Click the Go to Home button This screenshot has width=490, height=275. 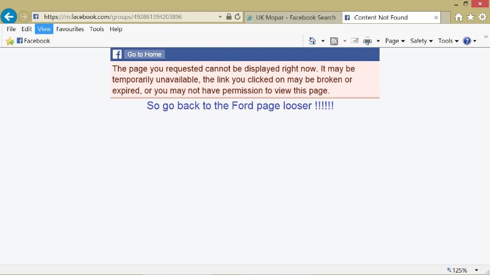[144, 54]
